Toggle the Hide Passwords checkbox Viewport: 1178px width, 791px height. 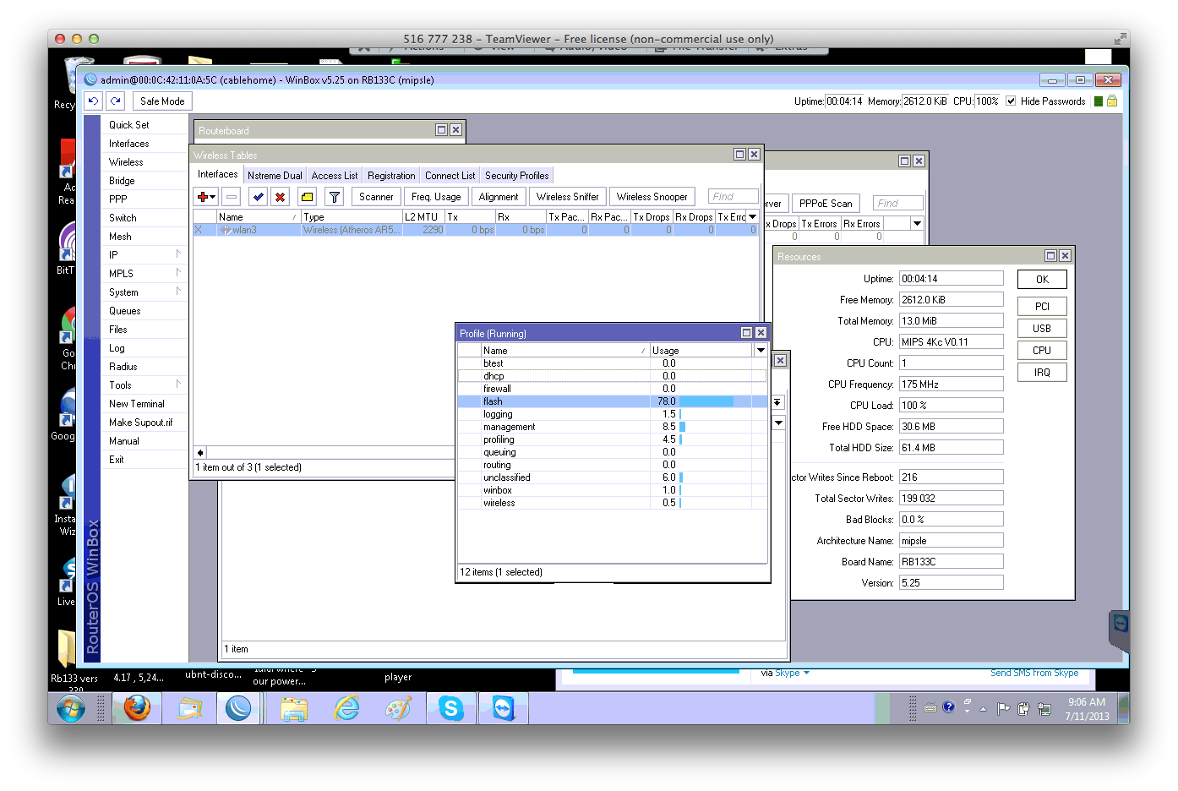tap(1011, 101)
